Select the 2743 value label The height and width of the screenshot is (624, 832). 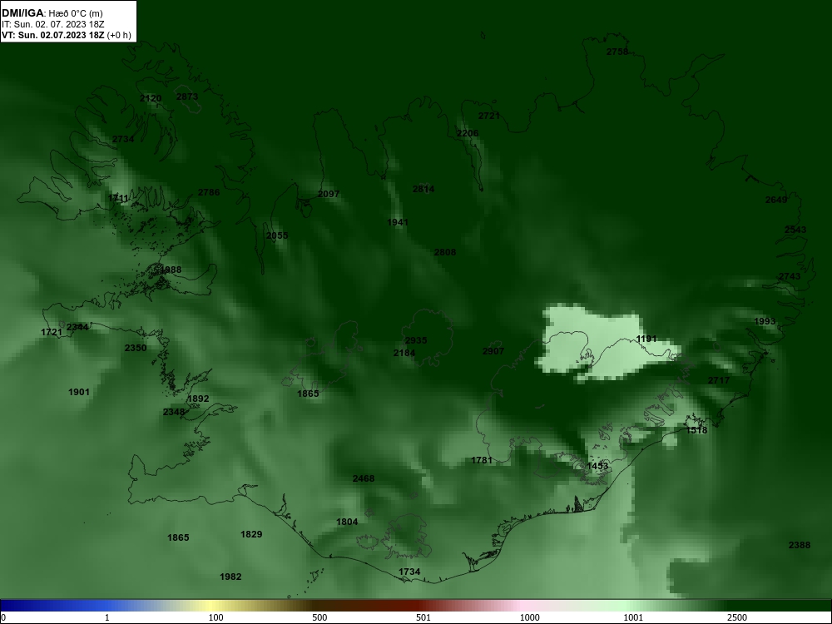click(x=790, y=276)
